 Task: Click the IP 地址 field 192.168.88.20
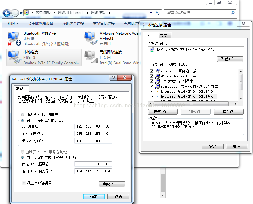(x=93, y=126)
